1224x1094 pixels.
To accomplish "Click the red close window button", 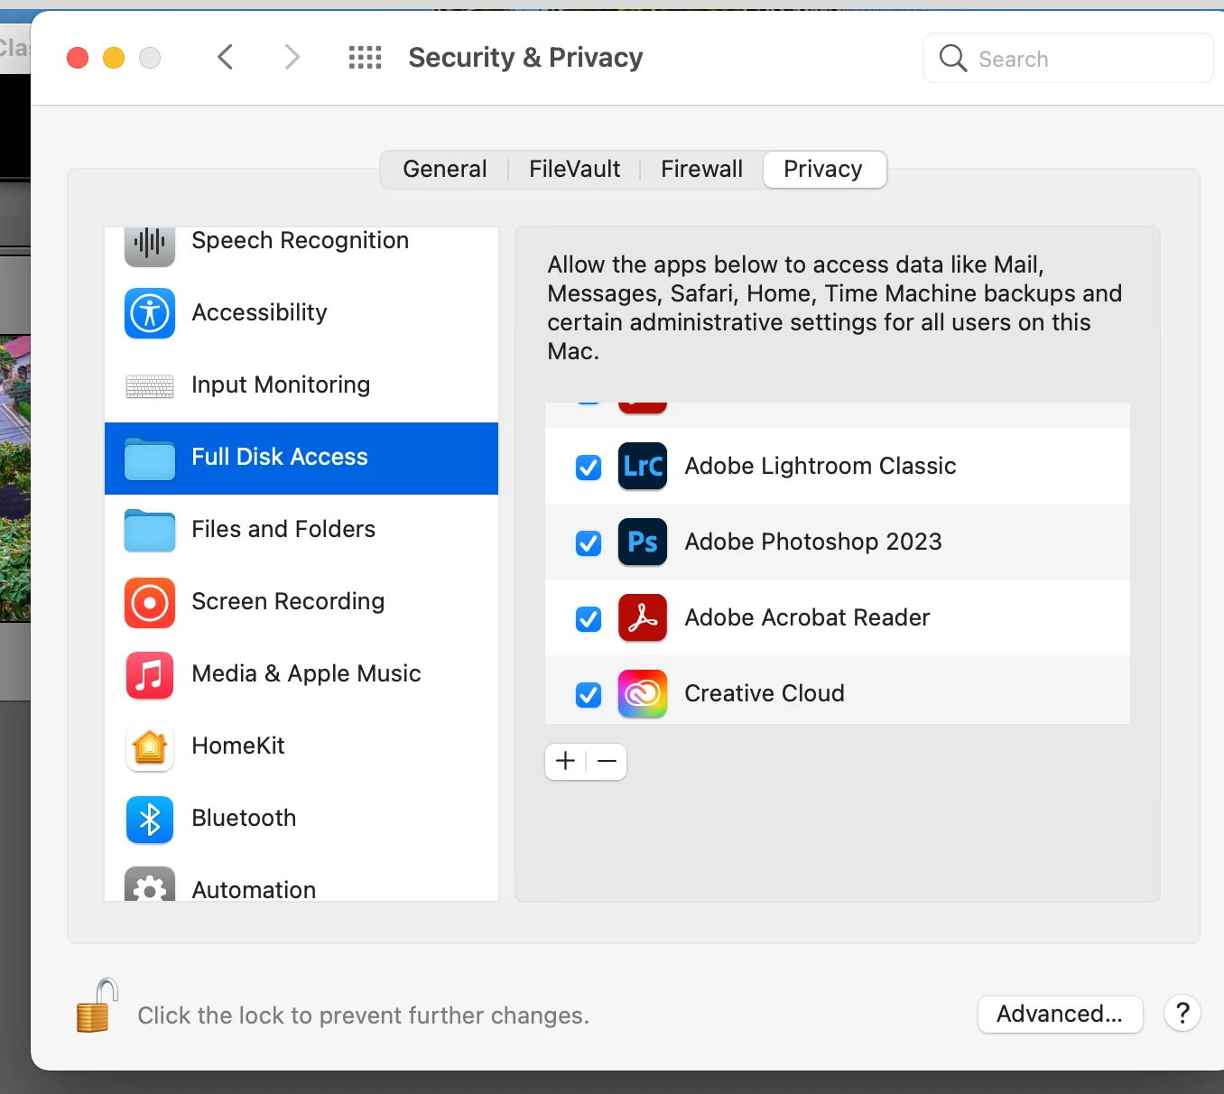I will pyautogui.click(x=78, y=58).
